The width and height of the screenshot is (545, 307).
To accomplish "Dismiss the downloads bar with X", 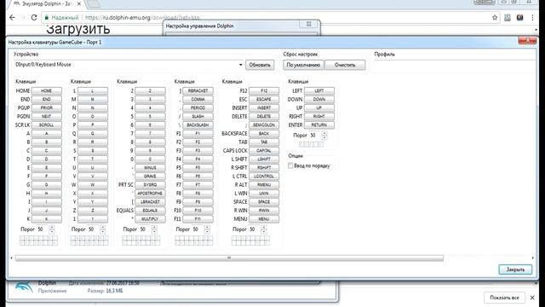I will coord(532,298).
